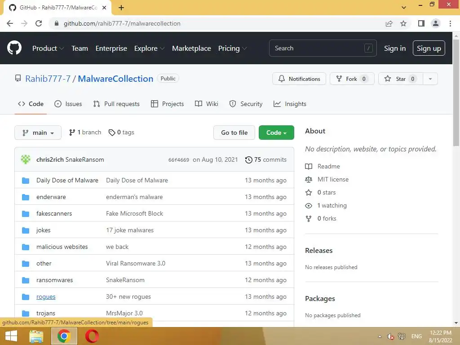This screenshot has width=460, height=345.
Task: Click the GitHub octocat logo
Action: 14,48
